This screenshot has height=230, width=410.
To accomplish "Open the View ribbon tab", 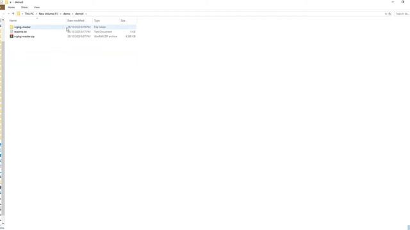I will [x=37, y=7].
